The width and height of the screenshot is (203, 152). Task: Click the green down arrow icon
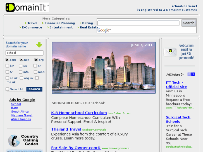pos(39,45)
